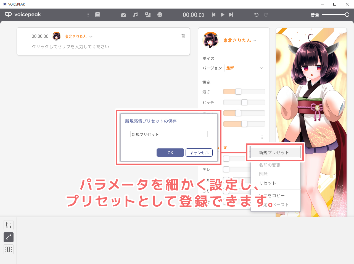This screenshot has height=264, width=354.
Task: Click the 00.00.00 timestamp of the line block
Action: (x=40, y=36)
